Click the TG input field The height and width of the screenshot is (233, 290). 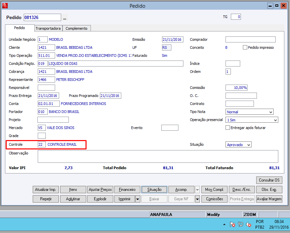click(x=236, y=17)
